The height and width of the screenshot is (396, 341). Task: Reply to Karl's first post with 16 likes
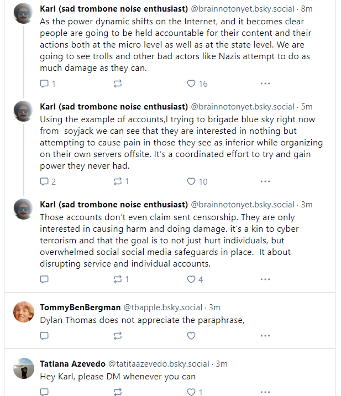tap(45, 84)
